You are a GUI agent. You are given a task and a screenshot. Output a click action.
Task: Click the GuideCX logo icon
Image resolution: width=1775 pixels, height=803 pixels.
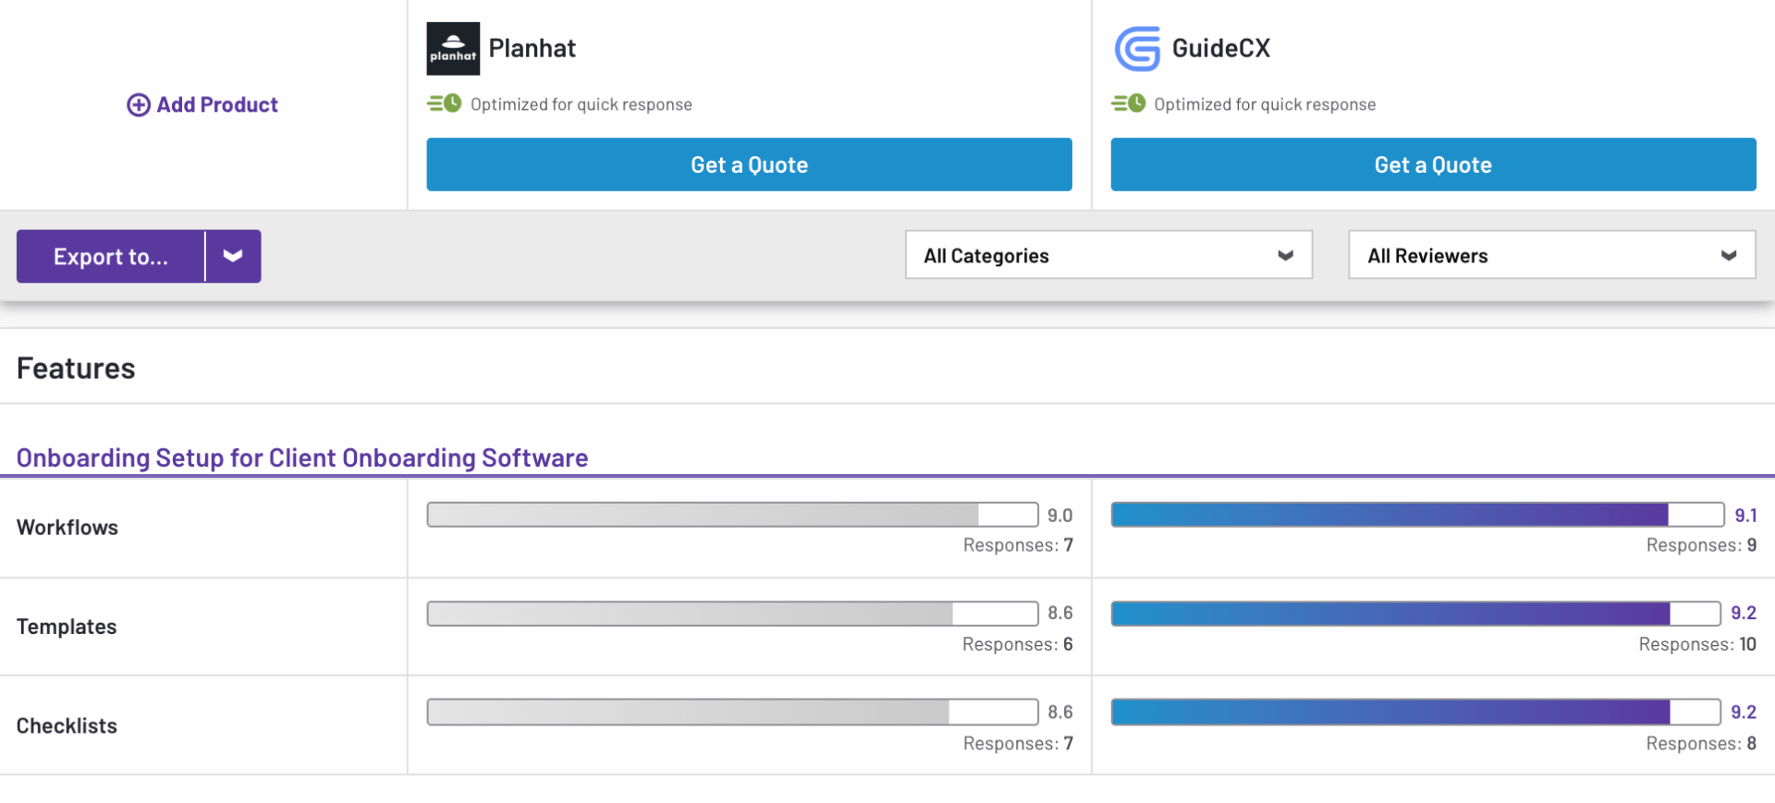(1137, 49)
